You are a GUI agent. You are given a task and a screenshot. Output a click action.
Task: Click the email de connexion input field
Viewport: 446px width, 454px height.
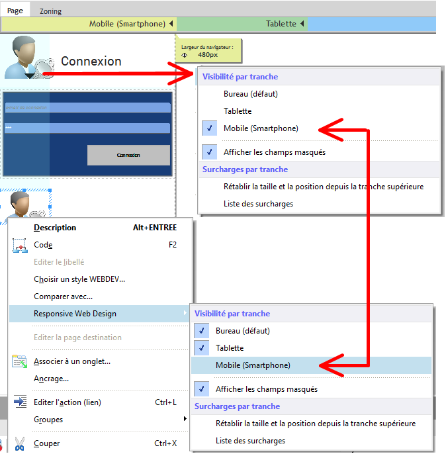[x=87, y=108]
